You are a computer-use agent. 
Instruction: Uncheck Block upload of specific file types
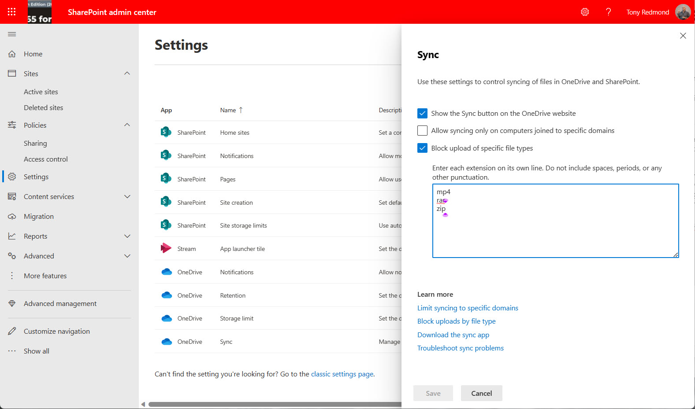[422, 148]
